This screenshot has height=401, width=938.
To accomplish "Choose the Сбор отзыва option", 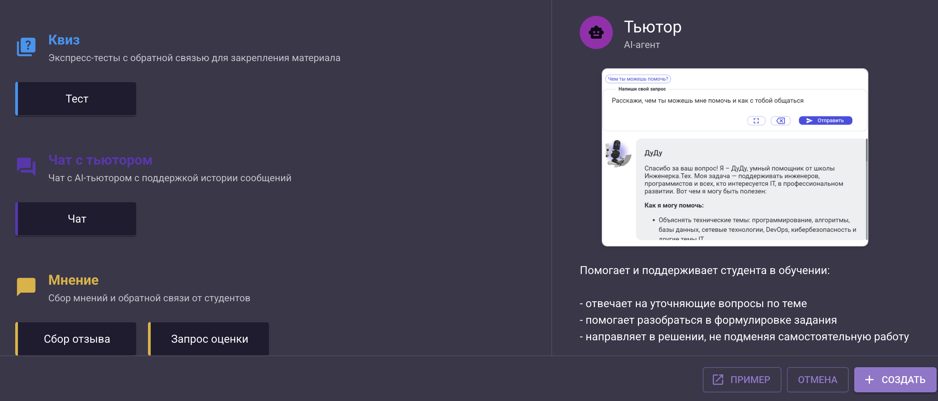I will tap(76, 339).
